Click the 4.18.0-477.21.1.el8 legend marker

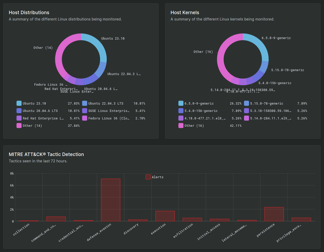pyautogui.click(x=181, y=118)
